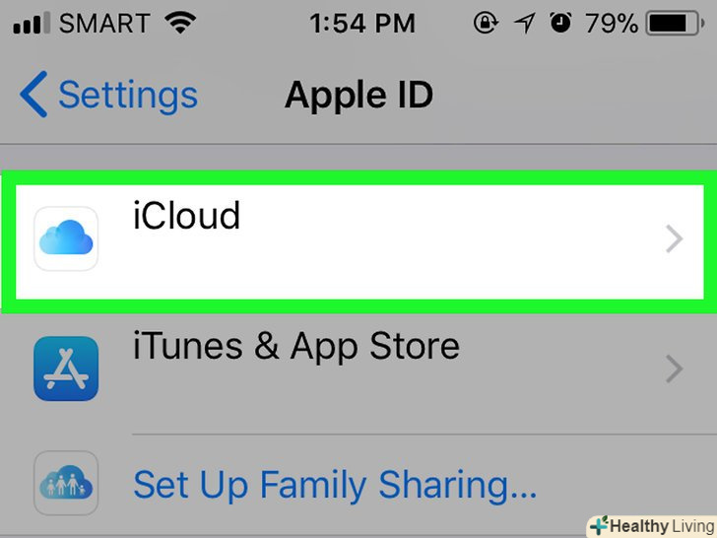Tap Set Up Family Sharing link

tap(335, 485)
